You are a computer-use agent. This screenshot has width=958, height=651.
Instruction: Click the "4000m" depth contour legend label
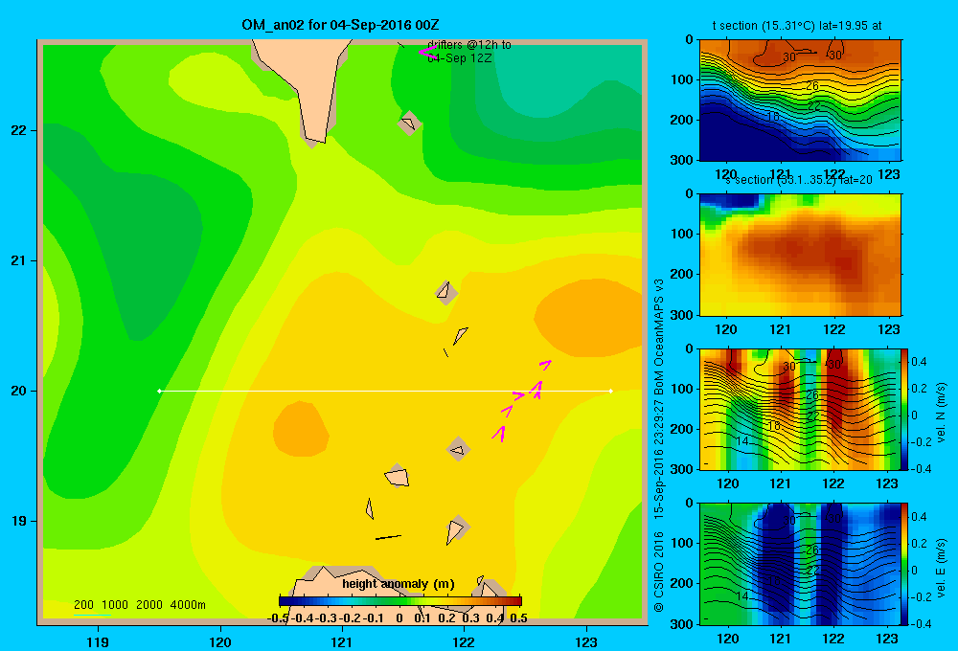coord(188,605)
